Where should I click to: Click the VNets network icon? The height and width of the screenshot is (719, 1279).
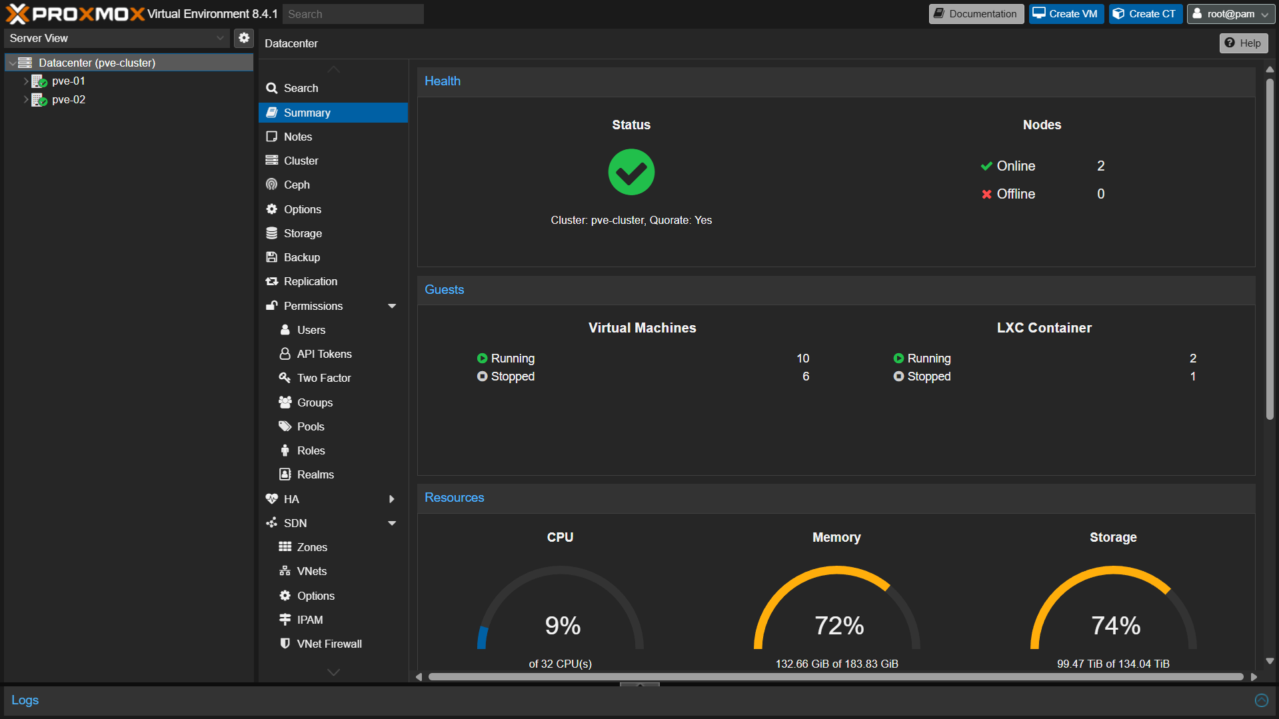[285, 571]
